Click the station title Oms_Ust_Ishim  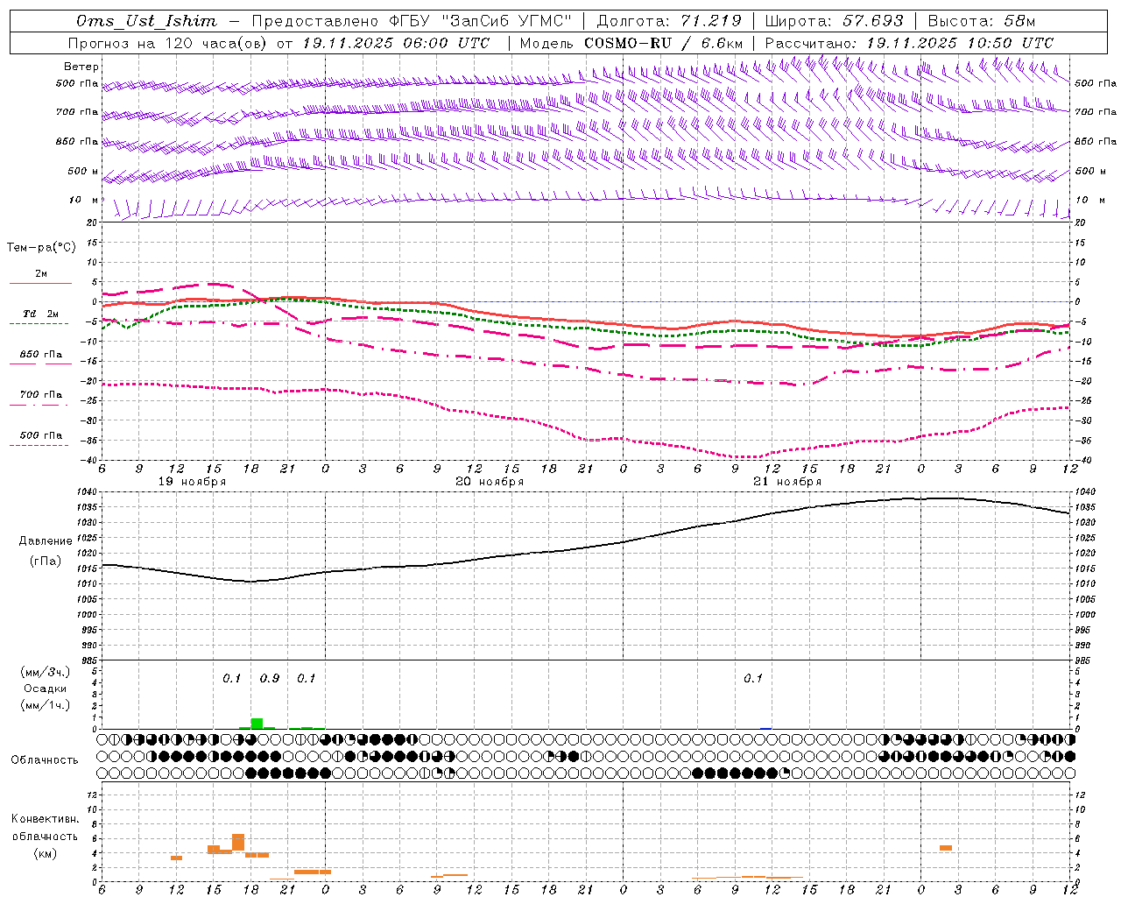(x=146, y=21)
